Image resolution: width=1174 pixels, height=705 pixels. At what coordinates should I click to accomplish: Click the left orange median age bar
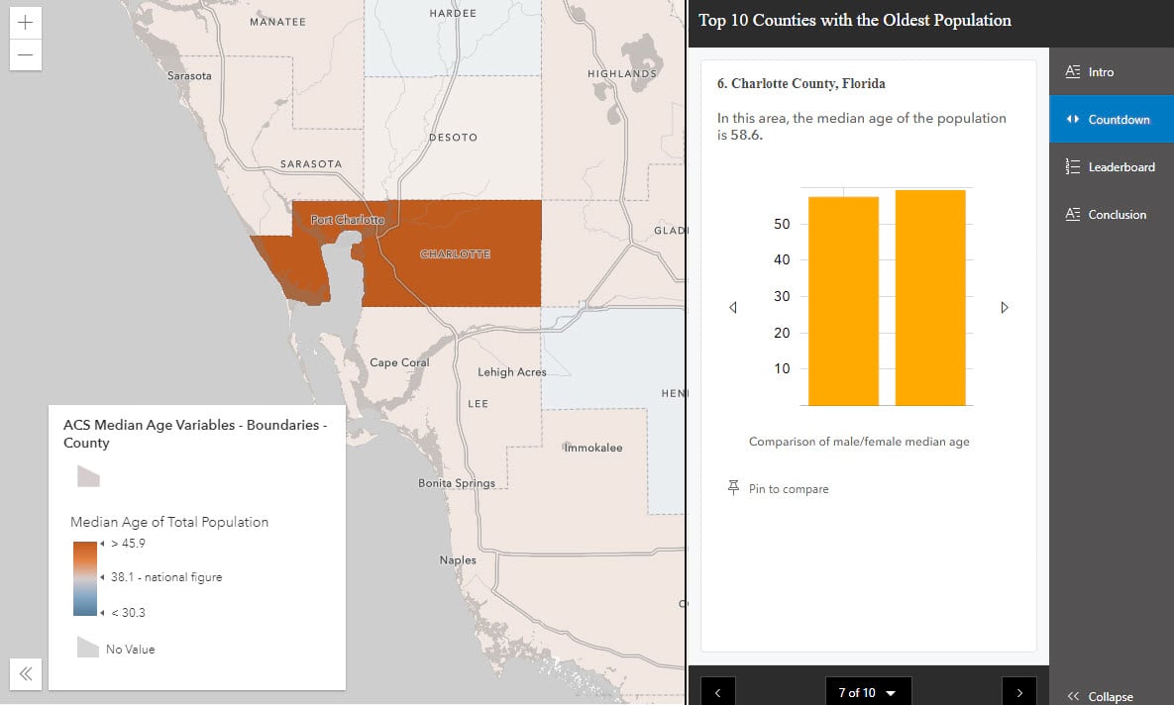843,301
